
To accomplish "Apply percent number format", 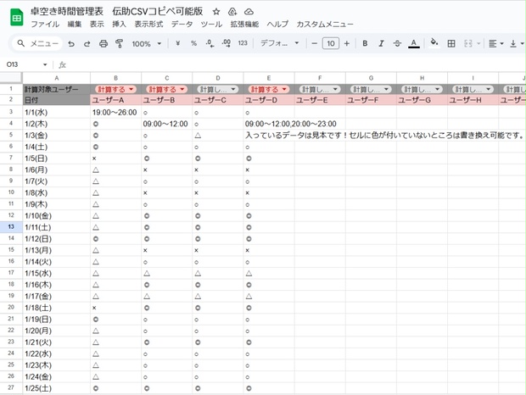I will coord(193,43).
